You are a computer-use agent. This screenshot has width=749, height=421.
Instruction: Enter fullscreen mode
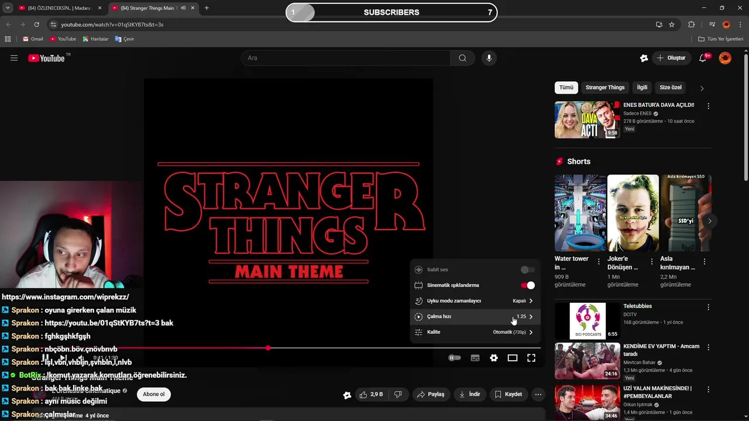click(531, 358)
